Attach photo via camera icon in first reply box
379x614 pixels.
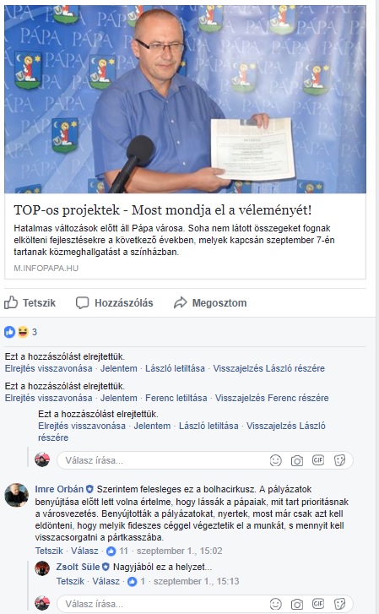297,460
